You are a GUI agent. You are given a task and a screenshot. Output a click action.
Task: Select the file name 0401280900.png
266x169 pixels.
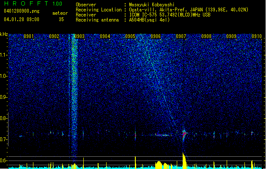pos(22,11)
